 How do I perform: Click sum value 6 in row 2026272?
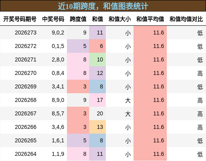(x=97, y=46)
